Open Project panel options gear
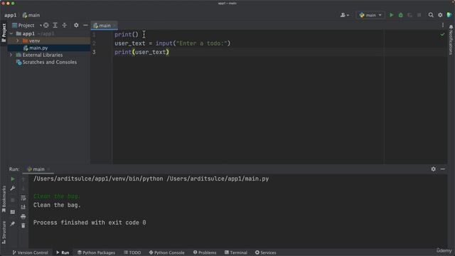Screen dimensions: 455x256 [x=76, y=26]
